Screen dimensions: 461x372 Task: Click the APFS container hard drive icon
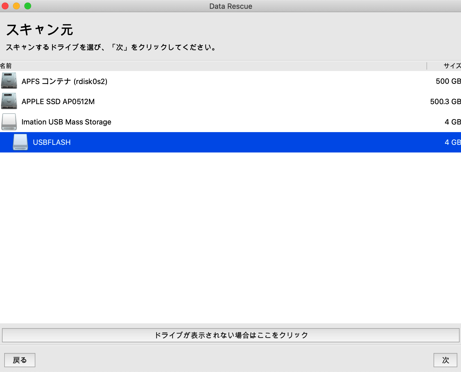click(9, 81)
